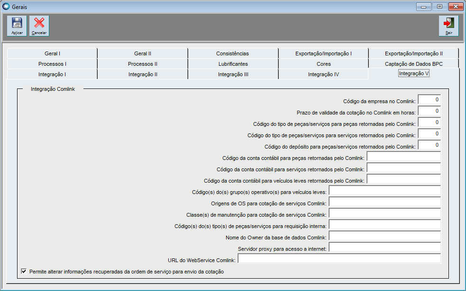Close the Gerais window
The height and width of the screenshot is (291, 466).
tap(456, 7)
